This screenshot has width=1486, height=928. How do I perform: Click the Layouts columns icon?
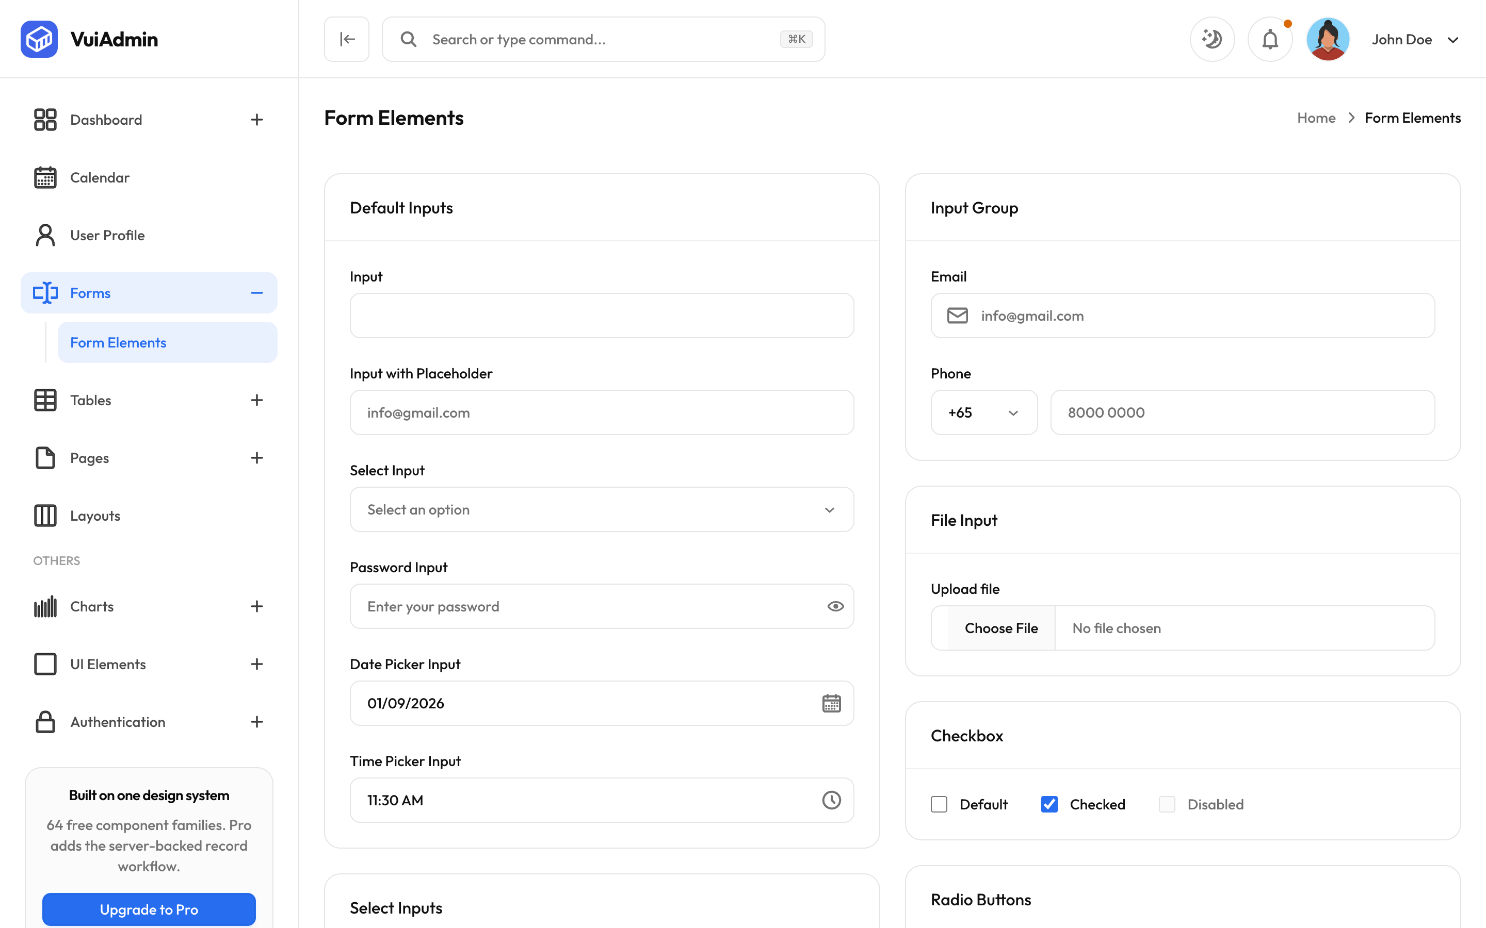pyautogui.click(x=45, y=516)
